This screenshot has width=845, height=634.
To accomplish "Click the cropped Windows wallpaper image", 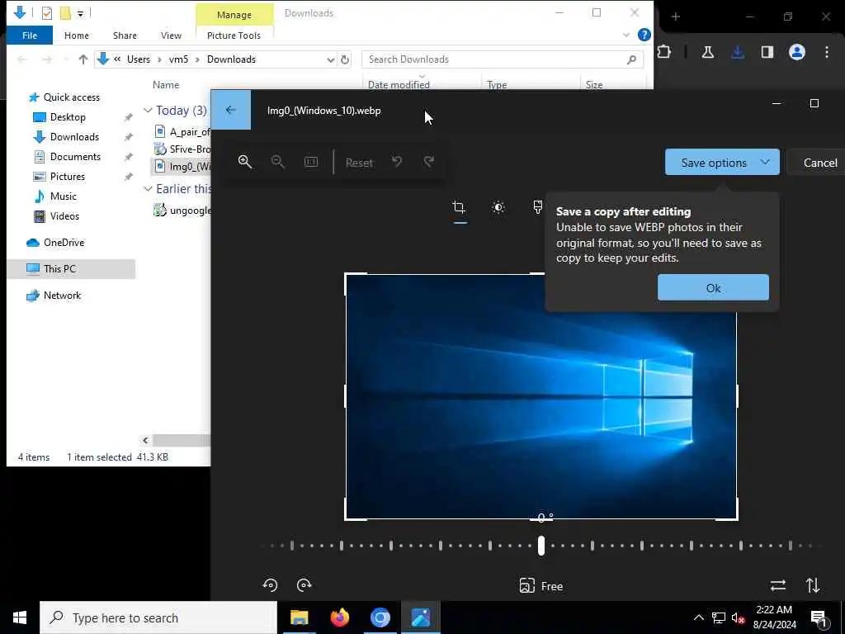I will 541,397.
